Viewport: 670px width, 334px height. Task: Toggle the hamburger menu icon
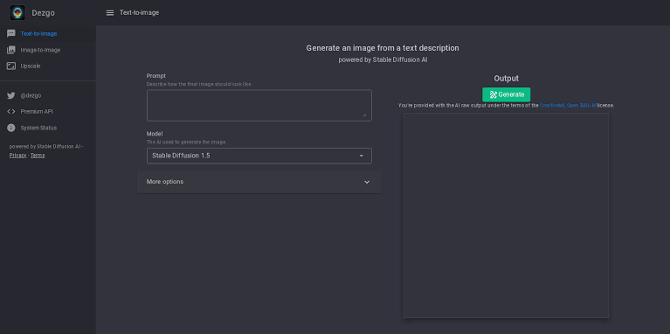pyautogui.click(x=110, y=13)
